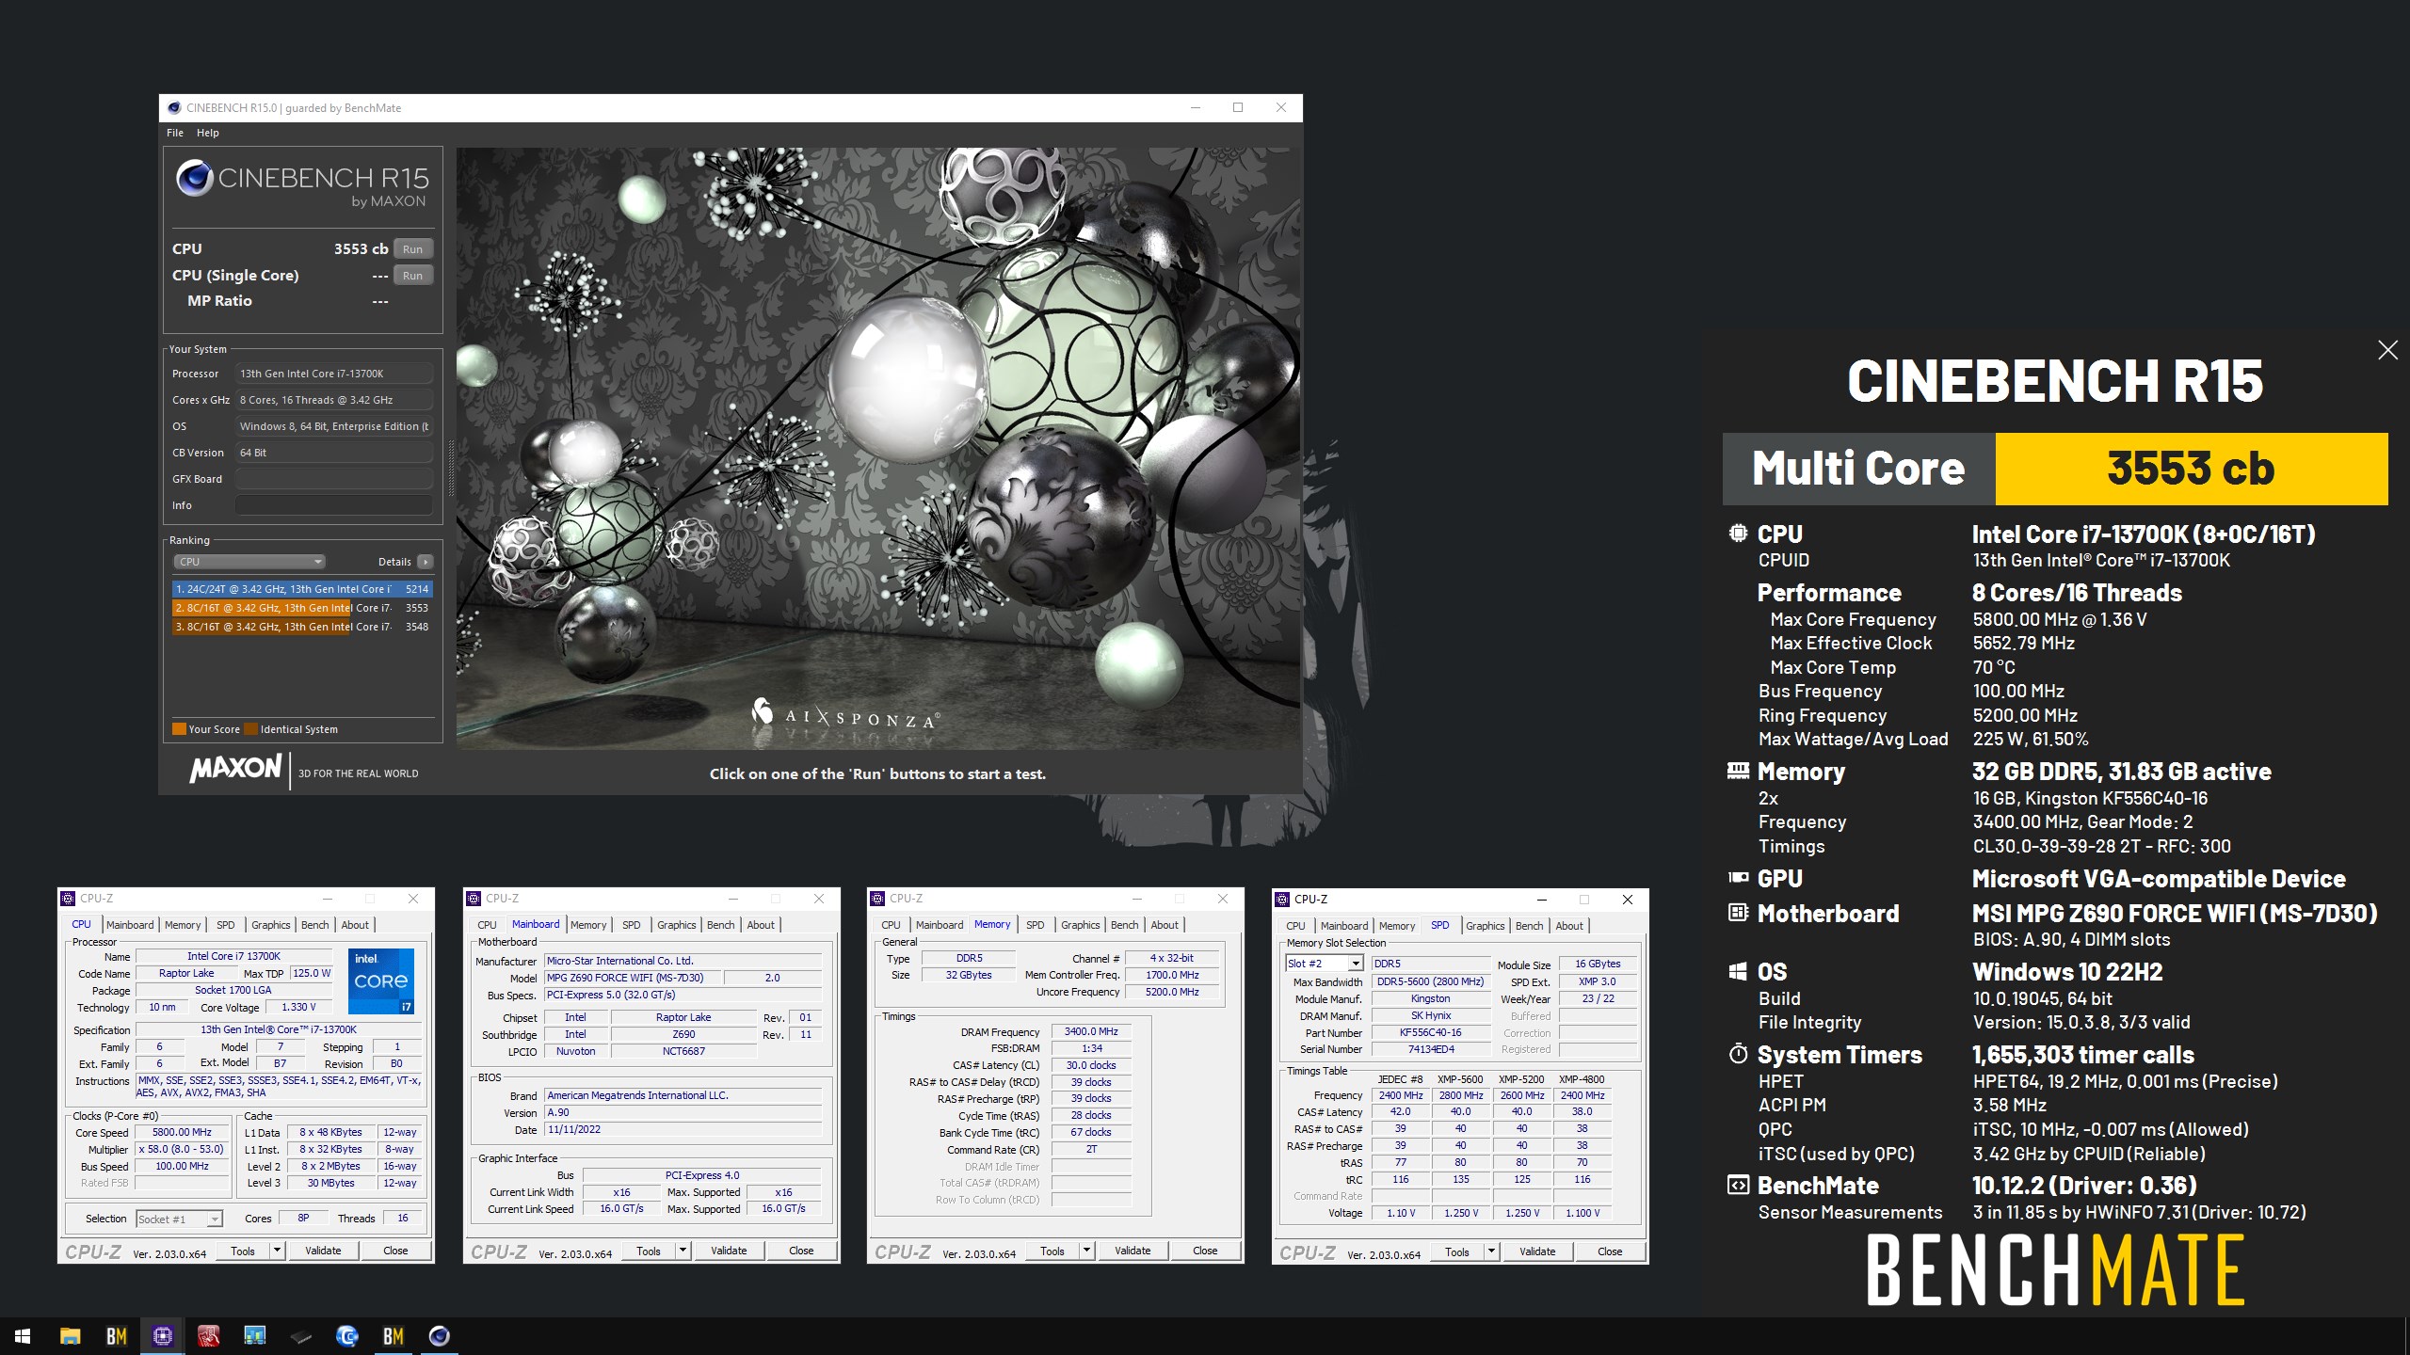
Task: Expand Tools arrow in CPU-Z Memory window
Action: pyautogui.click(x=1086, y=1251)
